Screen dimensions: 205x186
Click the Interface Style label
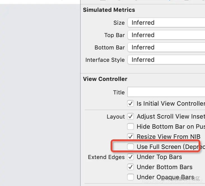105,60
